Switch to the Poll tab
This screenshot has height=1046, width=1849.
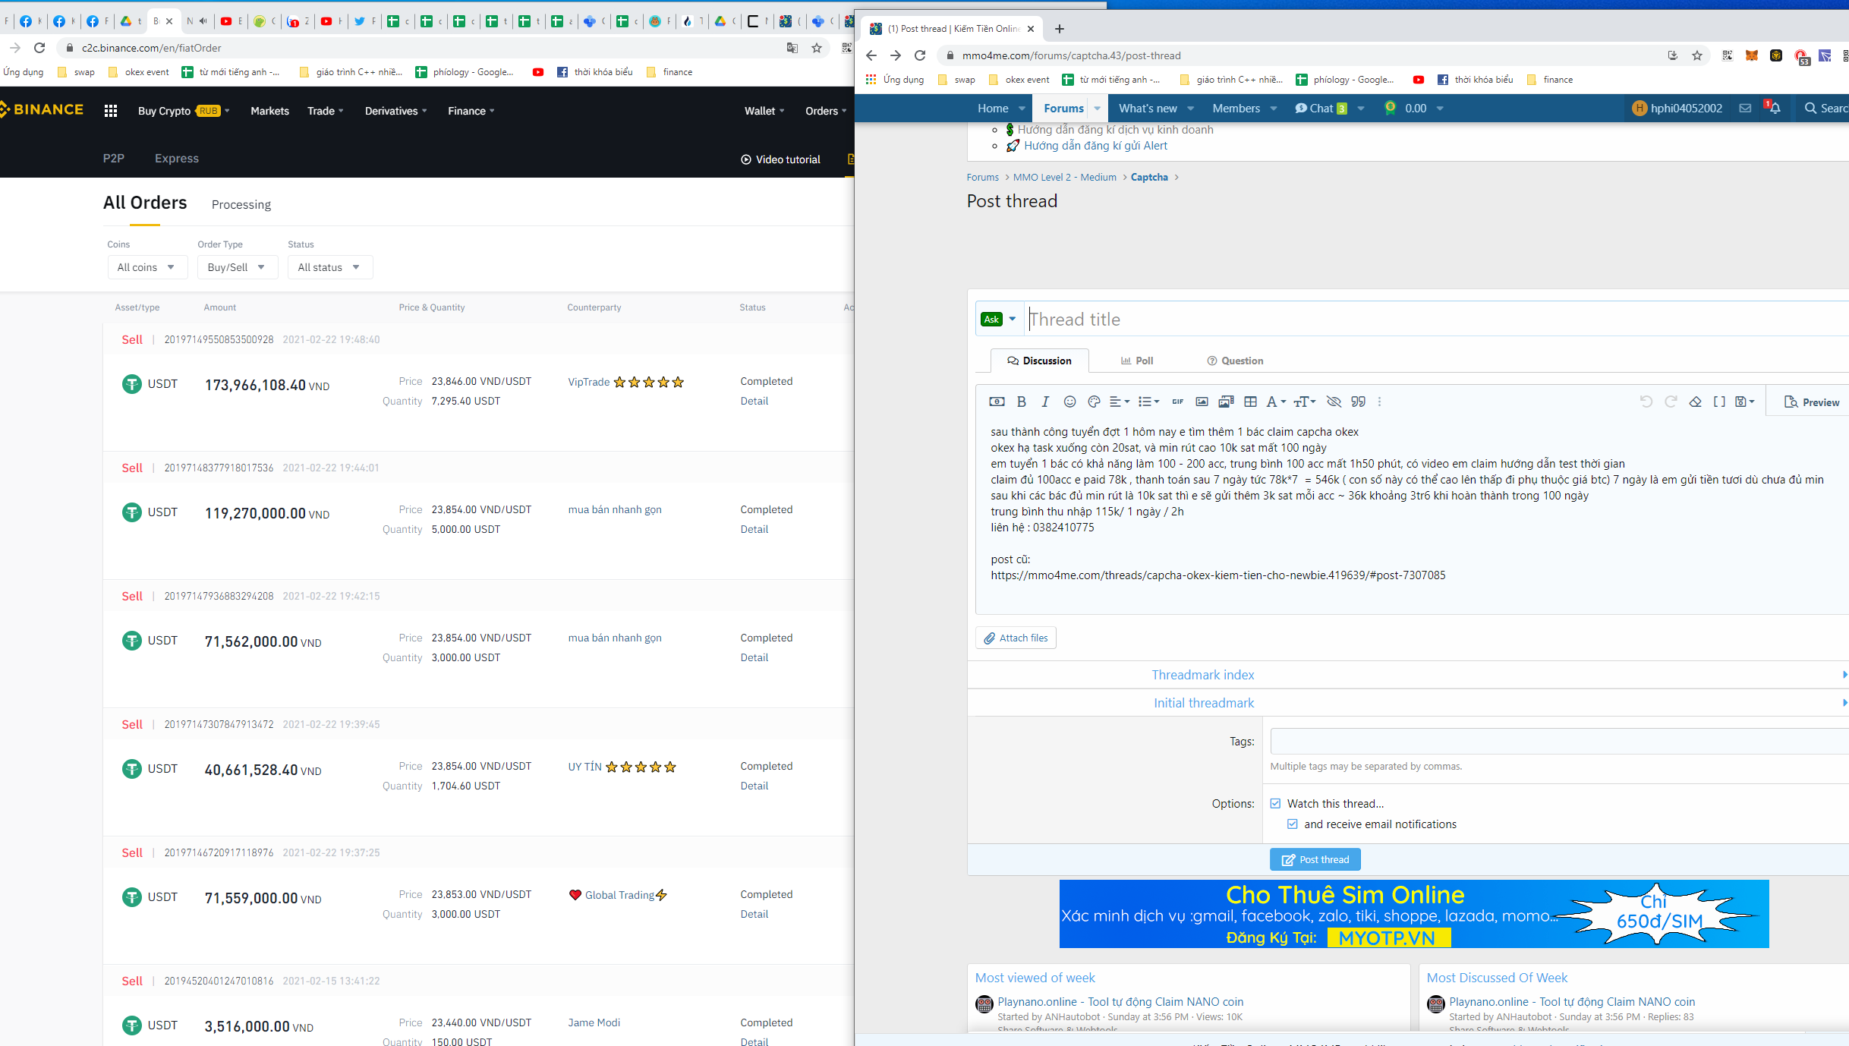1137,361
